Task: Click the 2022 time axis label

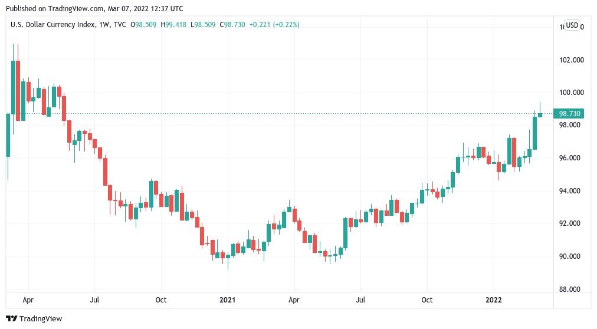Action: (x=494, y=300)
